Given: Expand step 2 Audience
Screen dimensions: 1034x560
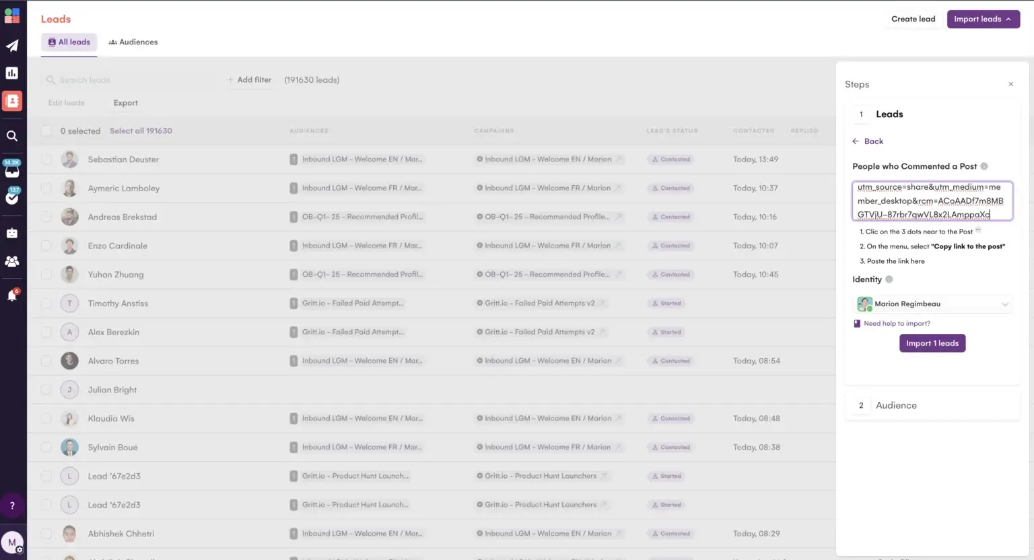Looking at the screenshot, I should click(932, 405).
